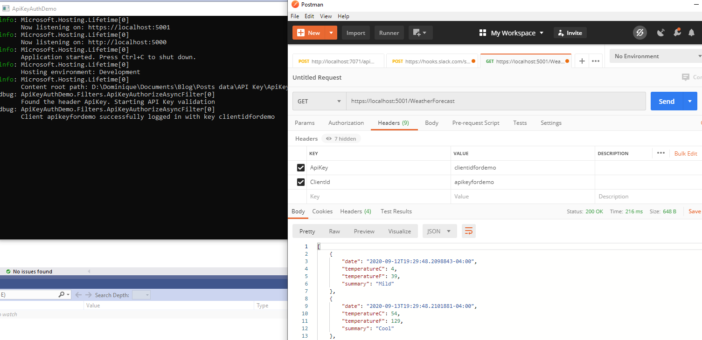
Task: Switch to the Authorization tab
Action: 346,123
